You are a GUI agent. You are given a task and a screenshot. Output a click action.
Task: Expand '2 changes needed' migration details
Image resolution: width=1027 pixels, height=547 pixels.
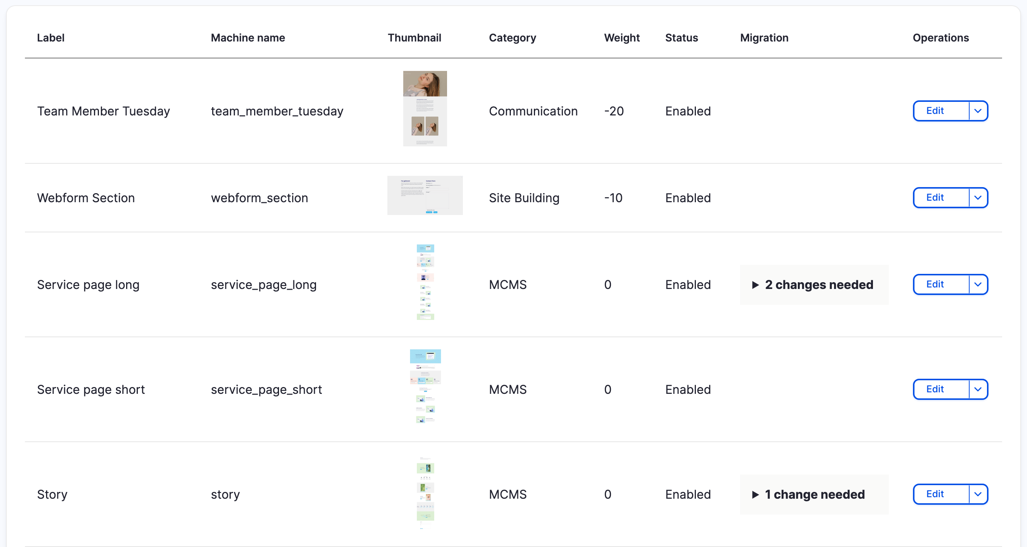814,285
